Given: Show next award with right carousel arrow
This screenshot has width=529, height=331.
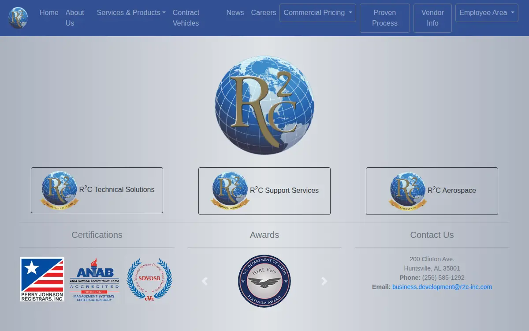Looking at the screenshot, I should click(x=324, y=281).
